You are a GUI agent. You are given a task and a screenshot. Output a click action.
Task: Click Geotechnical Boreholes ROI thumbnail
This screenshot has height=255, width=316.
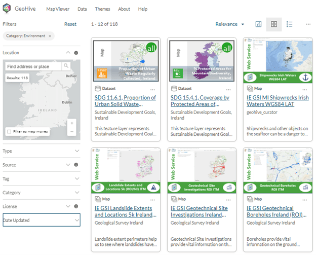click(x=278, y=170)
